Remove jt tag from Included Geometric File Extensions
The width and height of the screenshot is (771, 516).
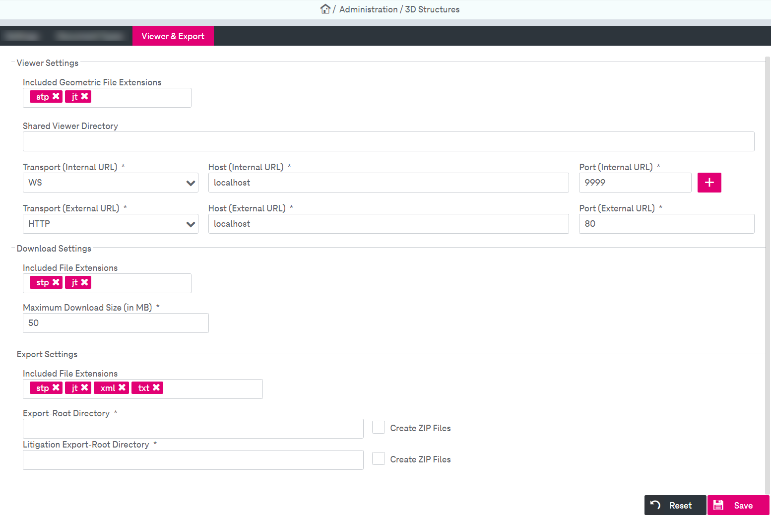[85, 96]
